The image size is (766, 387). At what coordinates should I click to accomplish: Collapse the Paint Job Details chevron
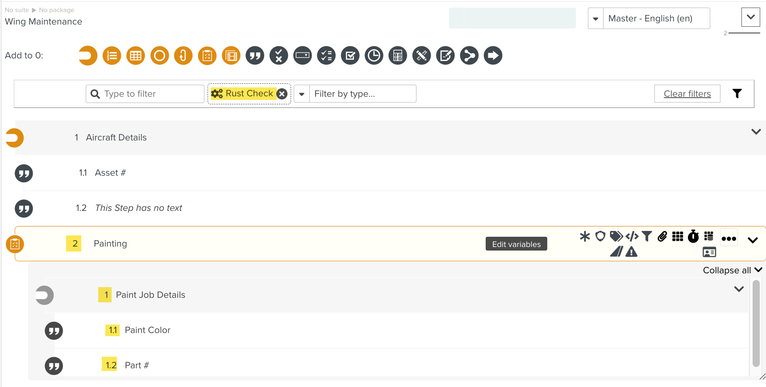(739, 289)
